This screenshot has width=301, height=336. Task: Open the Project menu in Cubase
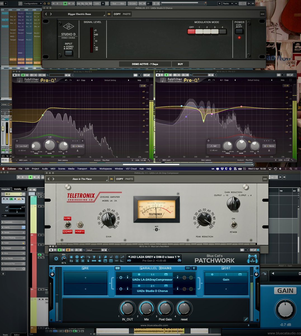click(x=36, y=169)
